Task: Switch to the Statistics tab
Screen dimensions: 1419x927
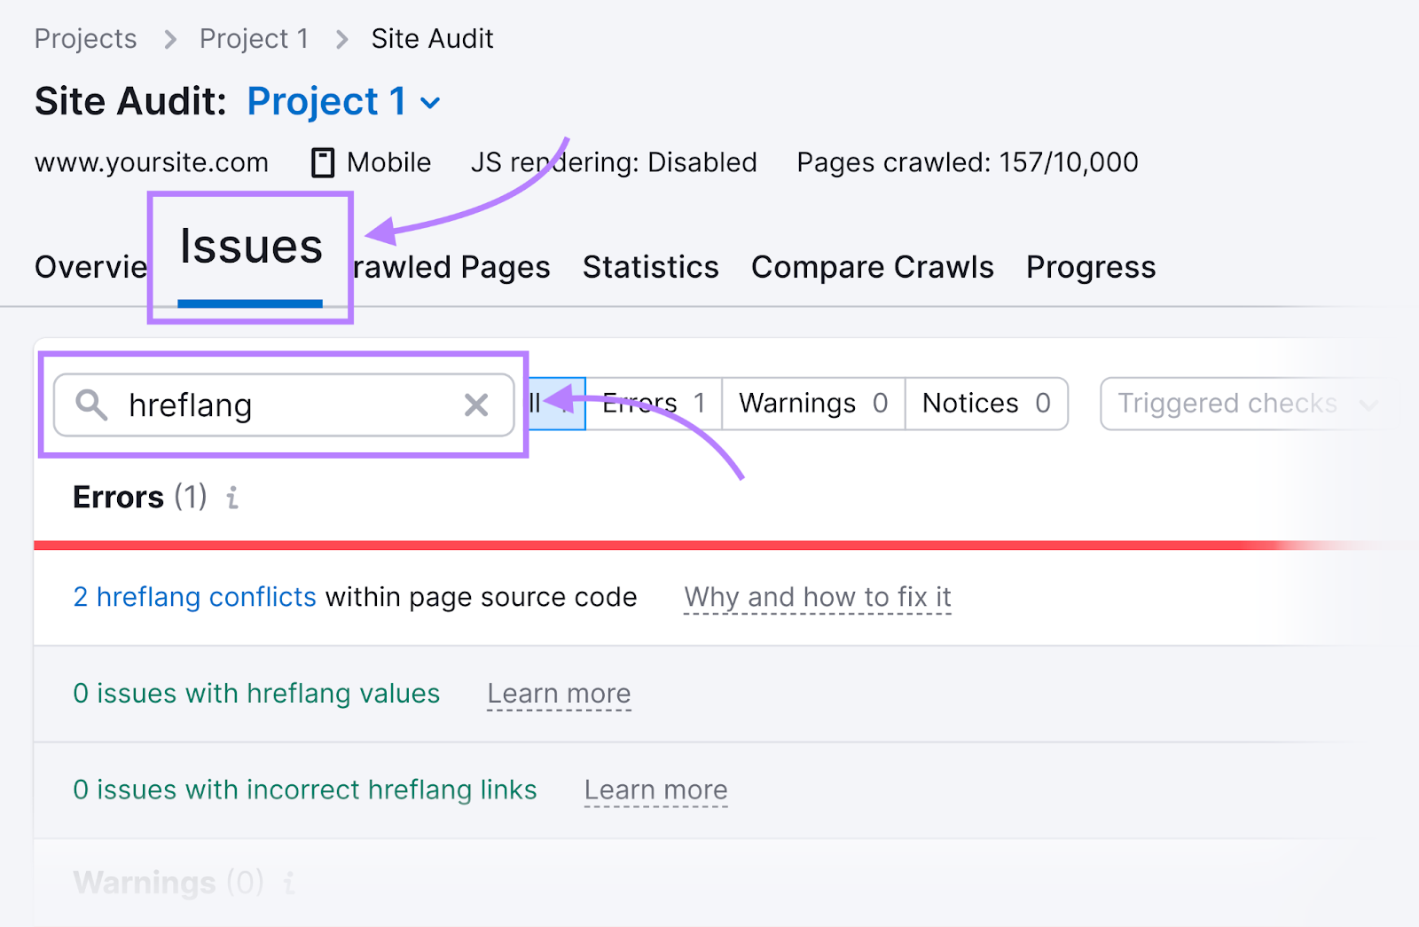Action: click(650, 267)
